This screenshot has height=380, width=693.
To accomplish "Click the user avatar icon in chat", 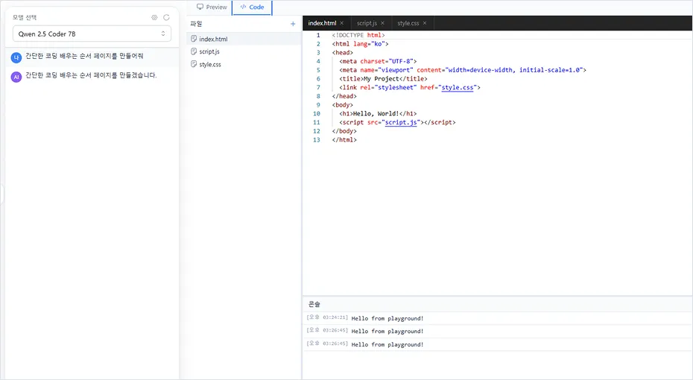I will [x=16, y=57].
